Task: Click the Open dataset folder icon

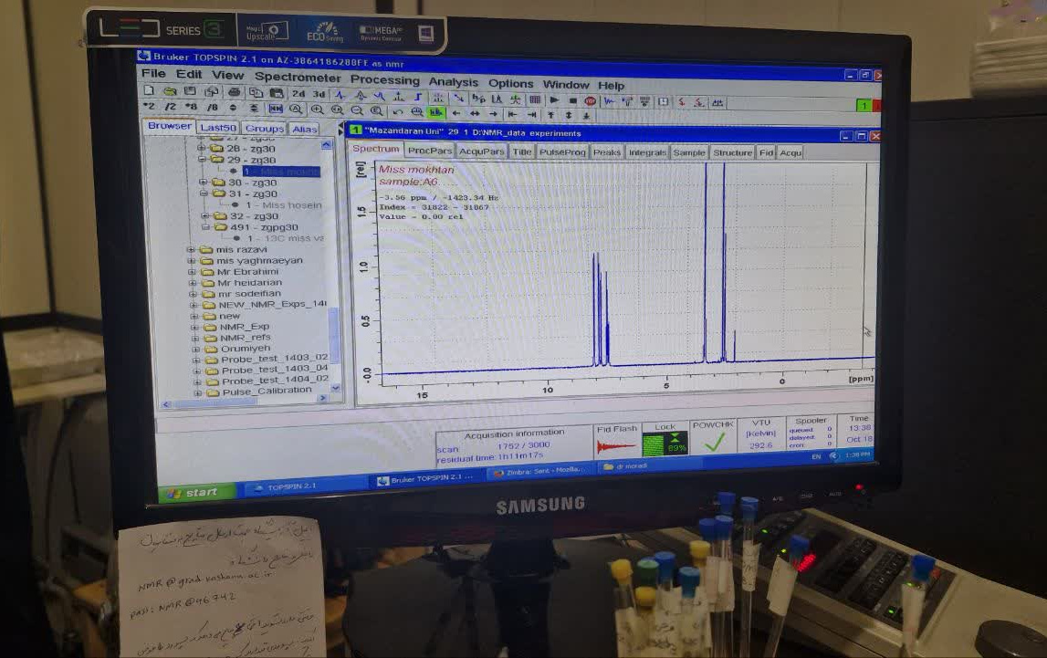Action: point(170,91)
